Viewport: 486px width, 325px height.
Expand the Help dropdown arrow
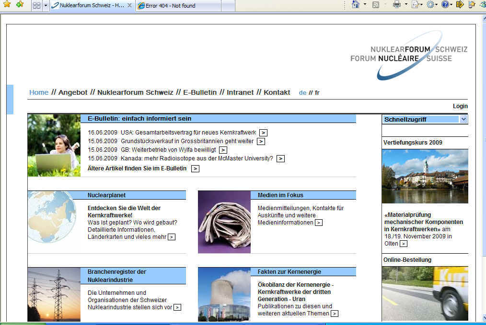click(x=451, y=5)
